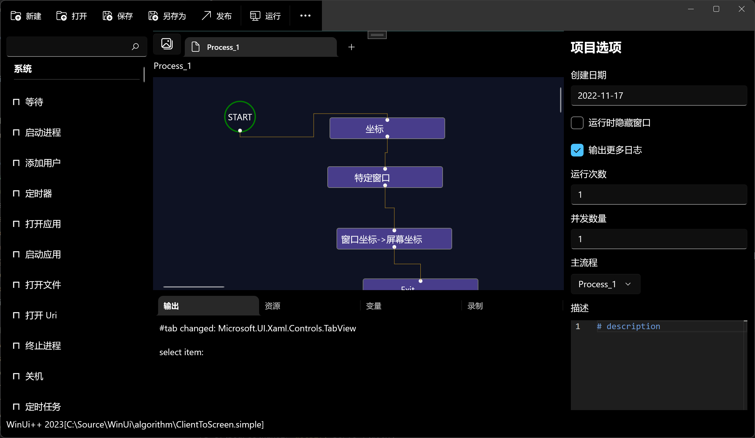This screenshot has width=755, height=438.
Task: Click the 打开 (Open) toolbar icon
Action: click(x=62, y=16)
